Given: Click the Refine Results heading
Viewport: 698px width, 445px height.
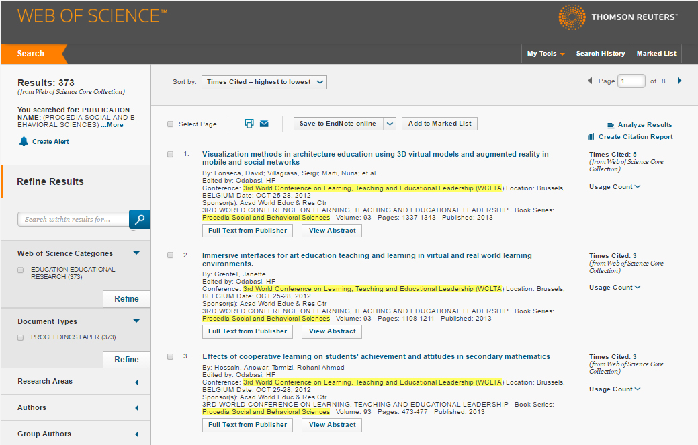Looking at the screenshot, I should tap(50, 181).
